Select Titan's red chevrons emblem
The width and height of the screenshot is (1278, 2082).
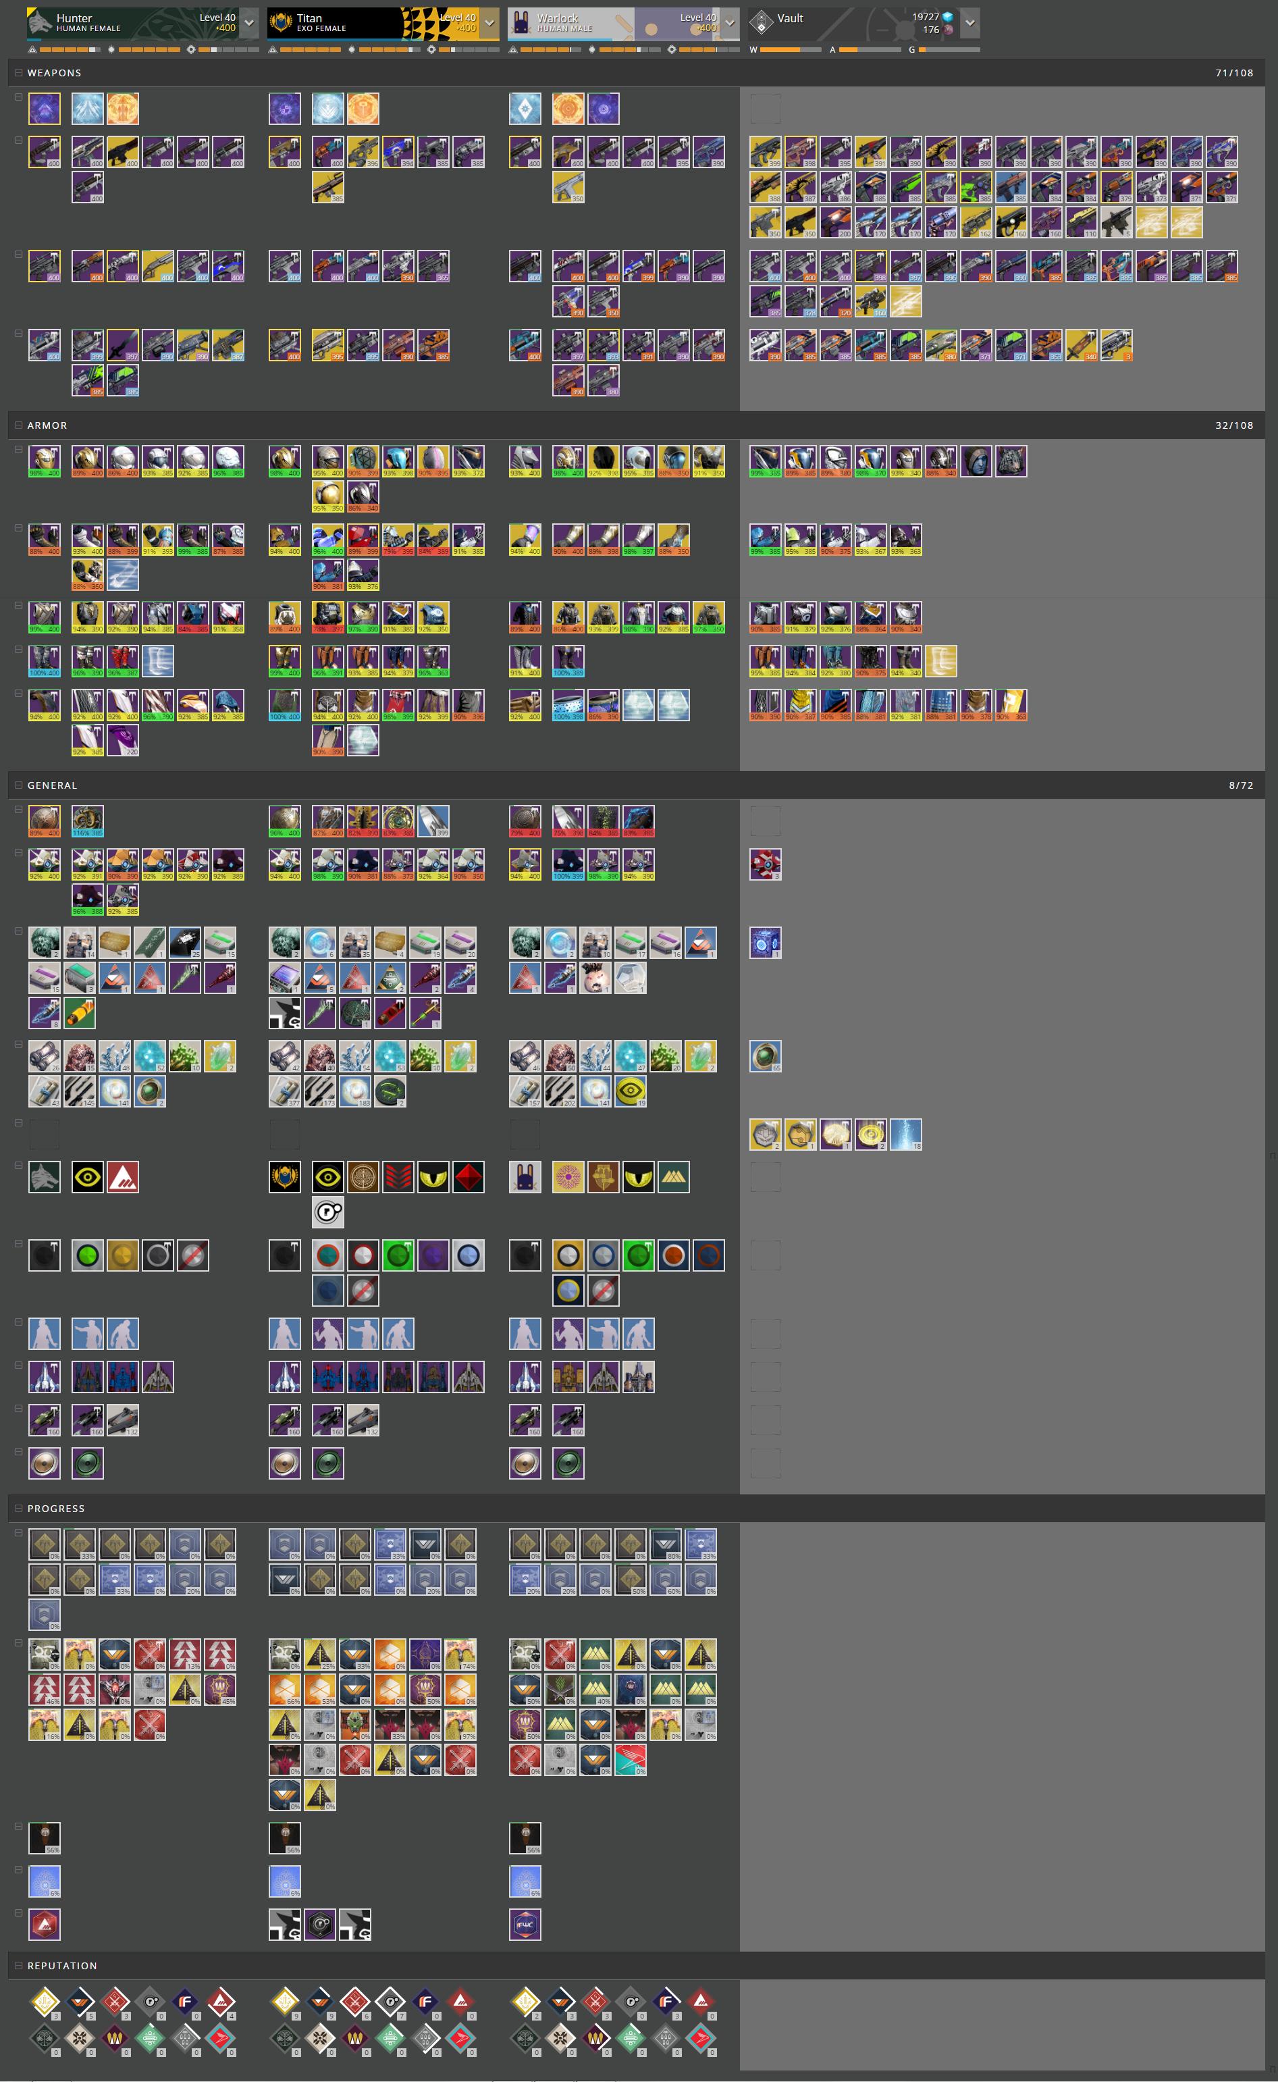tap(398, 1176)
